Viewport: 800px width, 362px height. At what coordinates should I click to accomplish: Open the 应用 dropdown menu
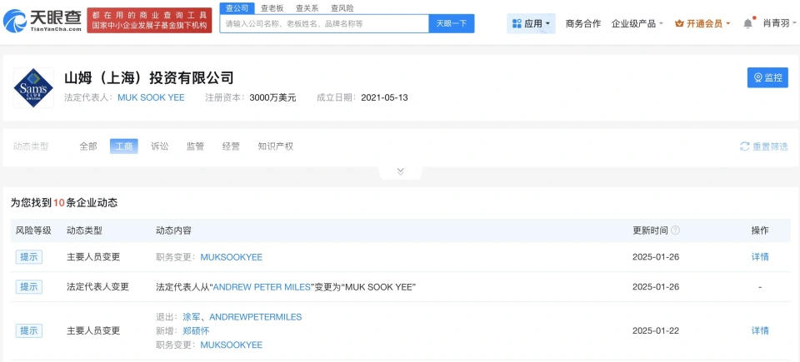tap(531, 23)
